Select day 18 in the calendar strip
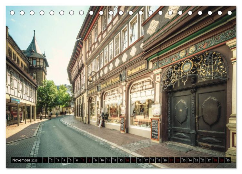Image resolution: width=242 pixels, height=174 pixels. coord(153,160)
